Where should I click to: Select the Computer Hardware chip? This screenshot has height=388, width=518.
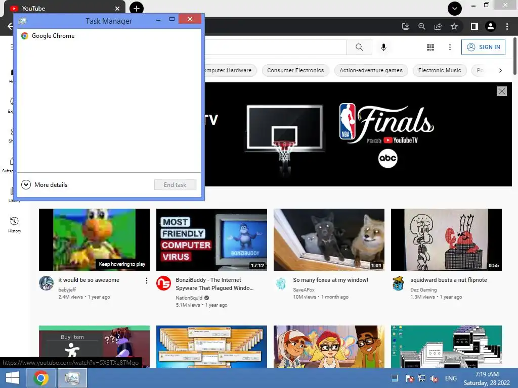(230, 70)
